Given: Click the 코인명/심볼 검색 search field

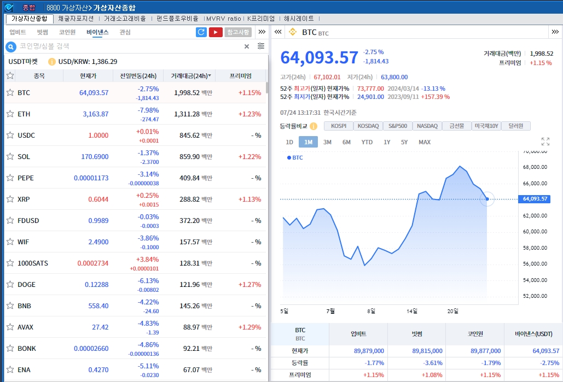Looking at the screenshot, I should tap(129, 46).
